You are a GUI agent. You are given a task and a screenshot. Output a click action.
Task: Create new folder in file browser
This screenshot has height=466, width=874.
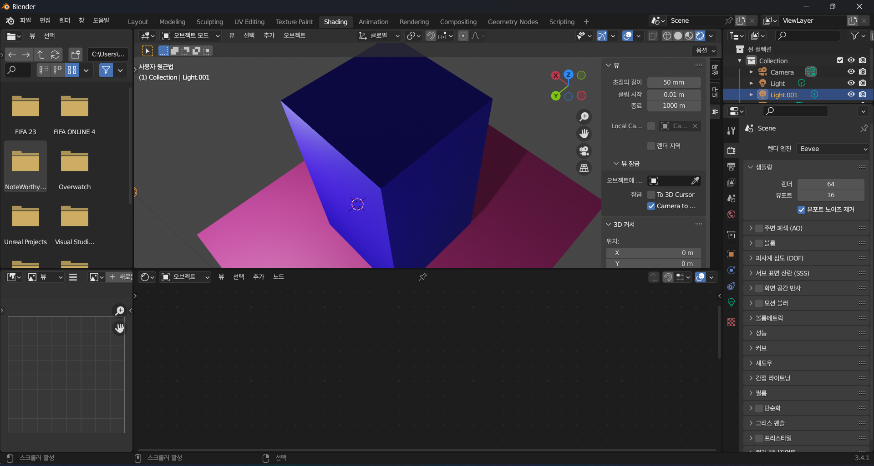(76, 55)
